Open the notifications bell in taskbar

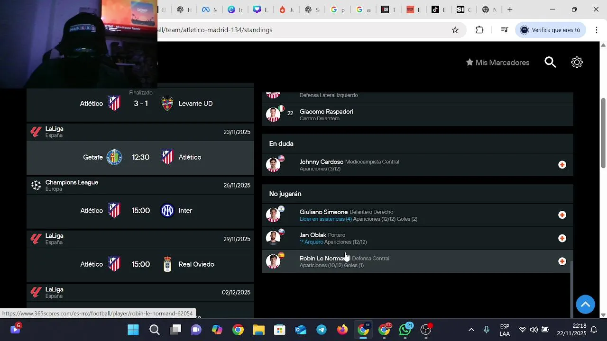594,330
